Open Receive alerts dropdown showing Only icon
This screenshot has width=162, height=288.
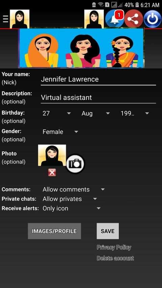(x=72, y=208)
